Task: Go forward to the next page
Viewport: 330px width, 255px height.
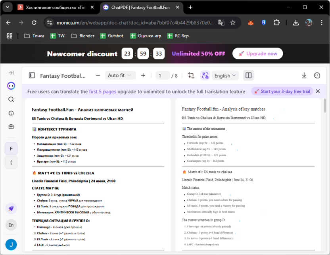Action: [x=21, y=23]
